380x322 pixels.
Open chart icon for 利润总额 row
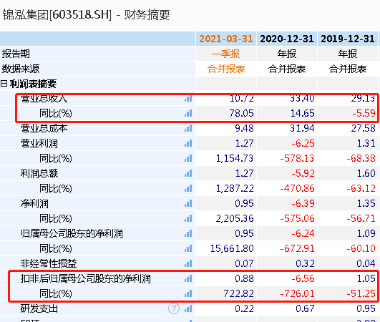188,173
